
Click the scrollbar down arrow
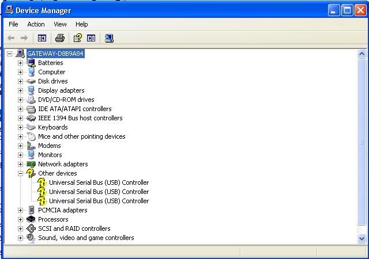pos(362,238)
